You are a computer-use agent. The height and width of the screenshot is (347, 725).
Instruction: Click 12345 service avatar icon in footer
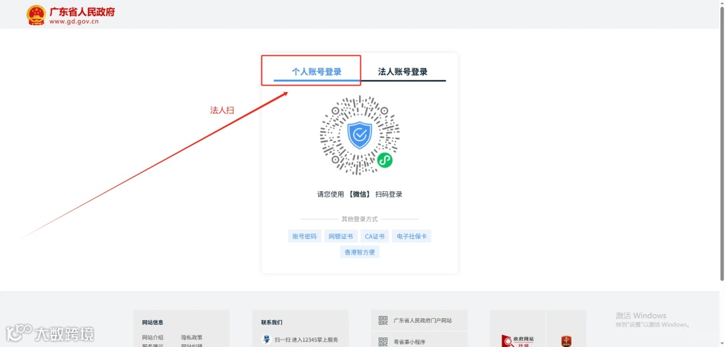[x=266, y=340]
